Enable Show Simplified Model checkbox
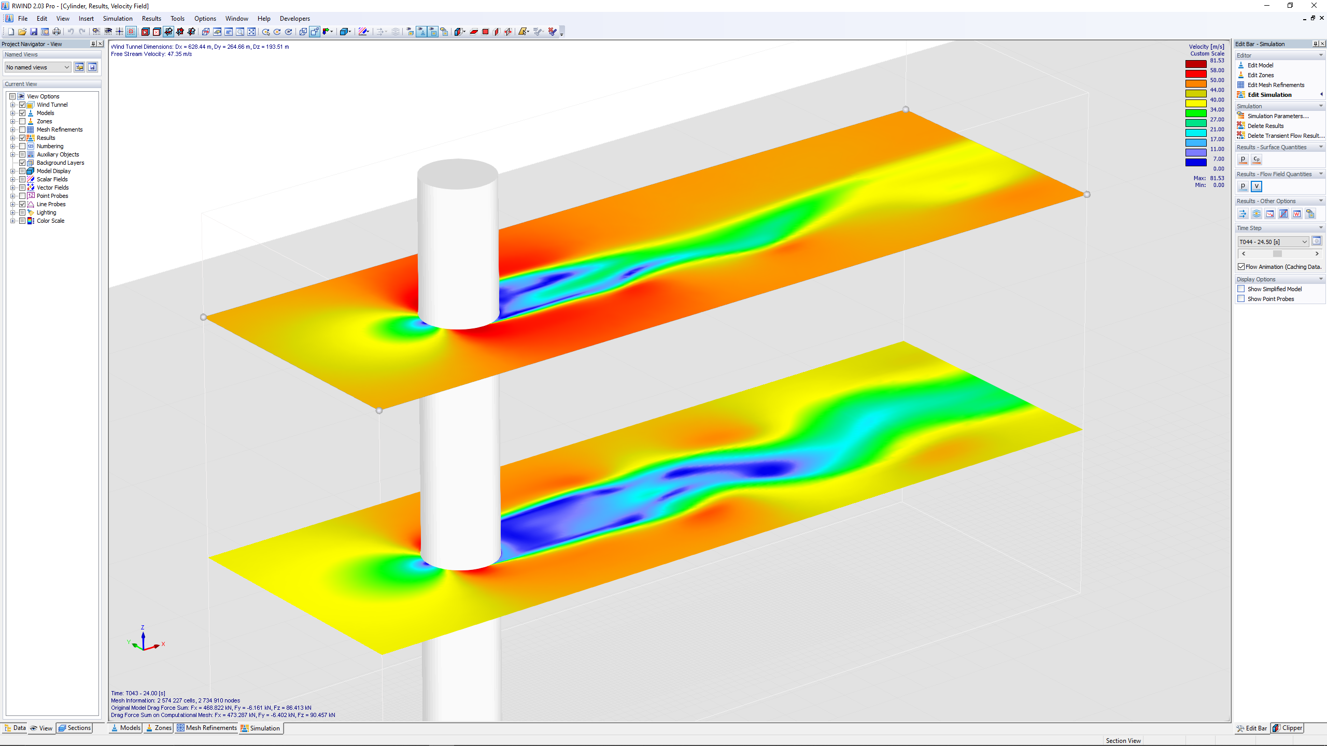Screen dimensions: 1327x746 [1241, 289]
